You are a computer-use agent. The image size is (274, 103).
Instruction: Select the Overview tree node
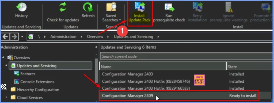(22, 58)
